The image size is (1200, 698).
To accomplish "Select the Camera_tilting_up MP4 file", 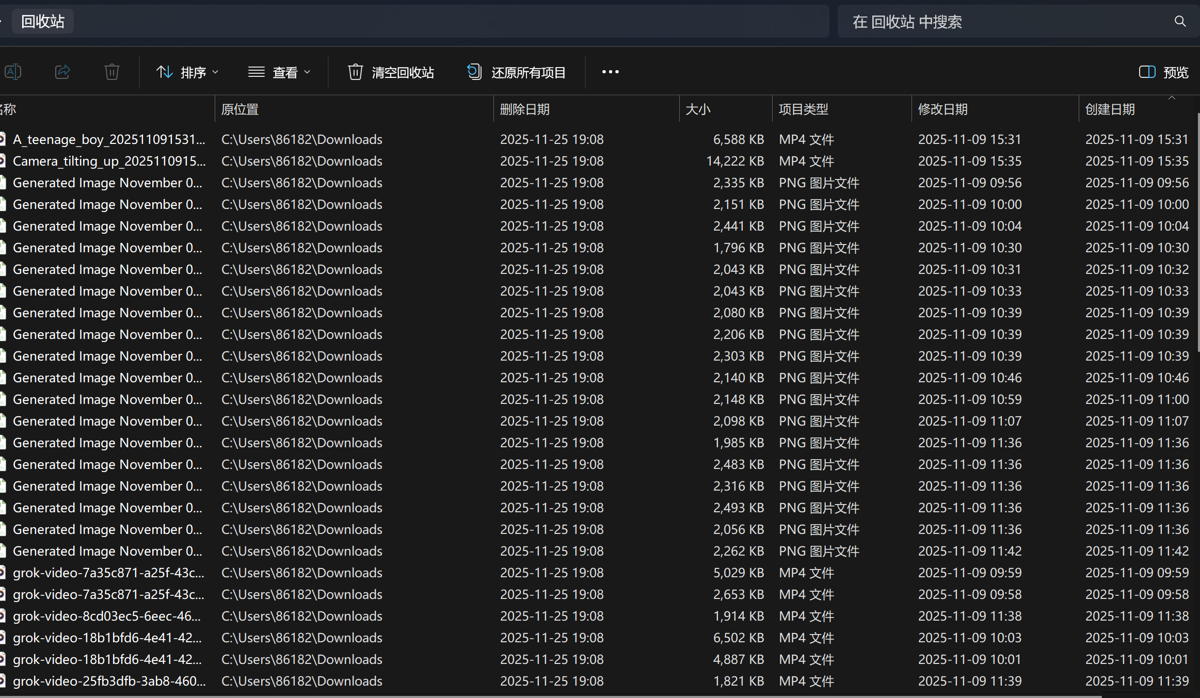I will click(109, 161).
